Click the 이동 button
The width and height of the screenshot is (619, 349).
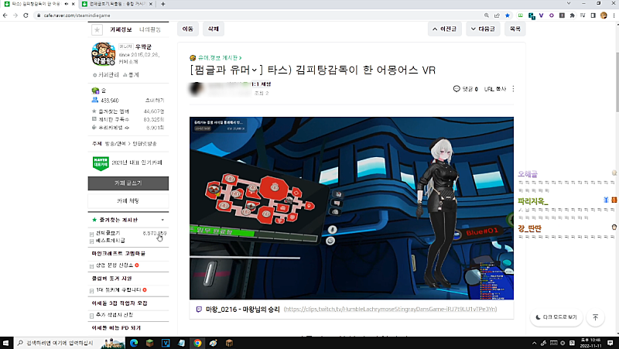[x=188, y=29]
